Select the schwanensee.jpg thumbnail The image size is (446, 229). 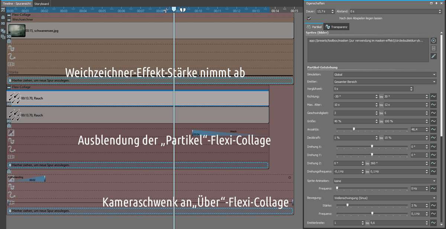(17, 31)
